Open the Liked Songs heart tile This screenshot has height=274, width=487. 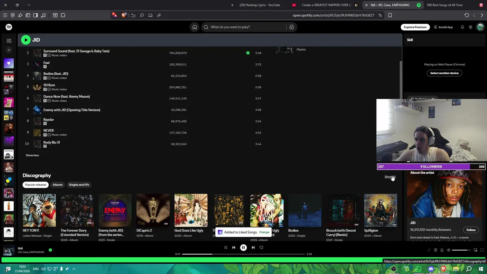click(9, 63)
